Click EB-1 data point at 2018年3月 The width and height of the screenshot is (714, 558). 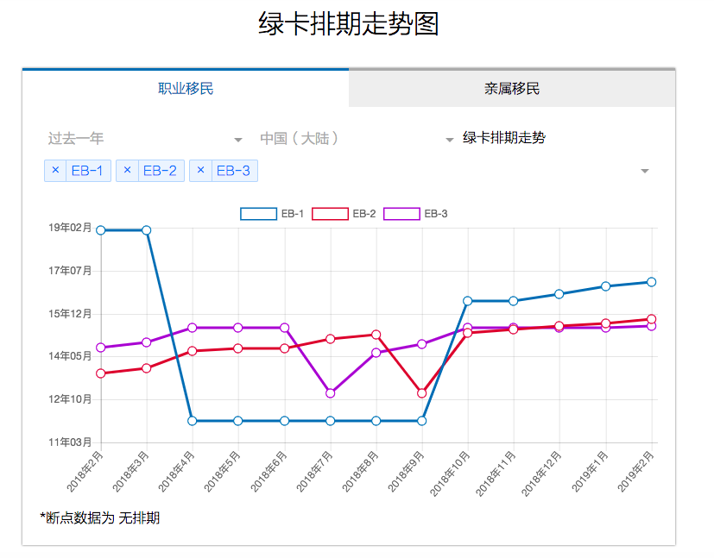coord(147,230)
